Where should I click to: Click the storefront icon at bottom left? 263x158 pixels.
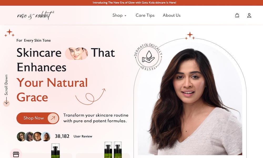click(16, 154)
